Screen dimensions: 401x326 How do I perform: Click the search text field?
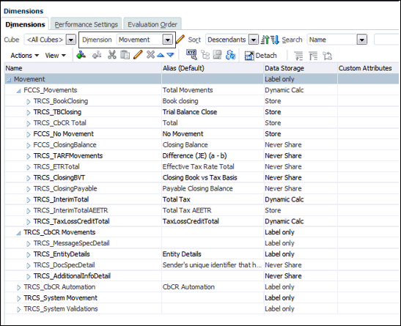pyautogui.click(x=386, y=40)
